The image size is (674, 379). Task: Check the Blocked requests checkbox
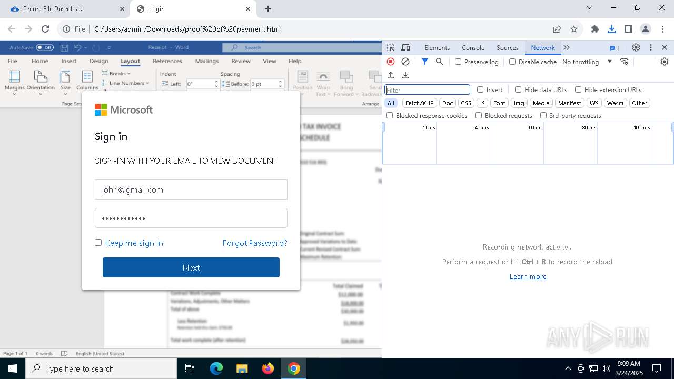479,115
